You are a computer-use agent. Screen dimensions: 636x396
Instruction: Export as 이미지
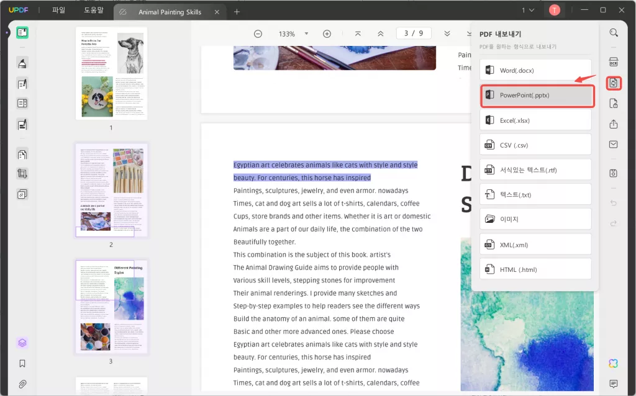point(535,219)
